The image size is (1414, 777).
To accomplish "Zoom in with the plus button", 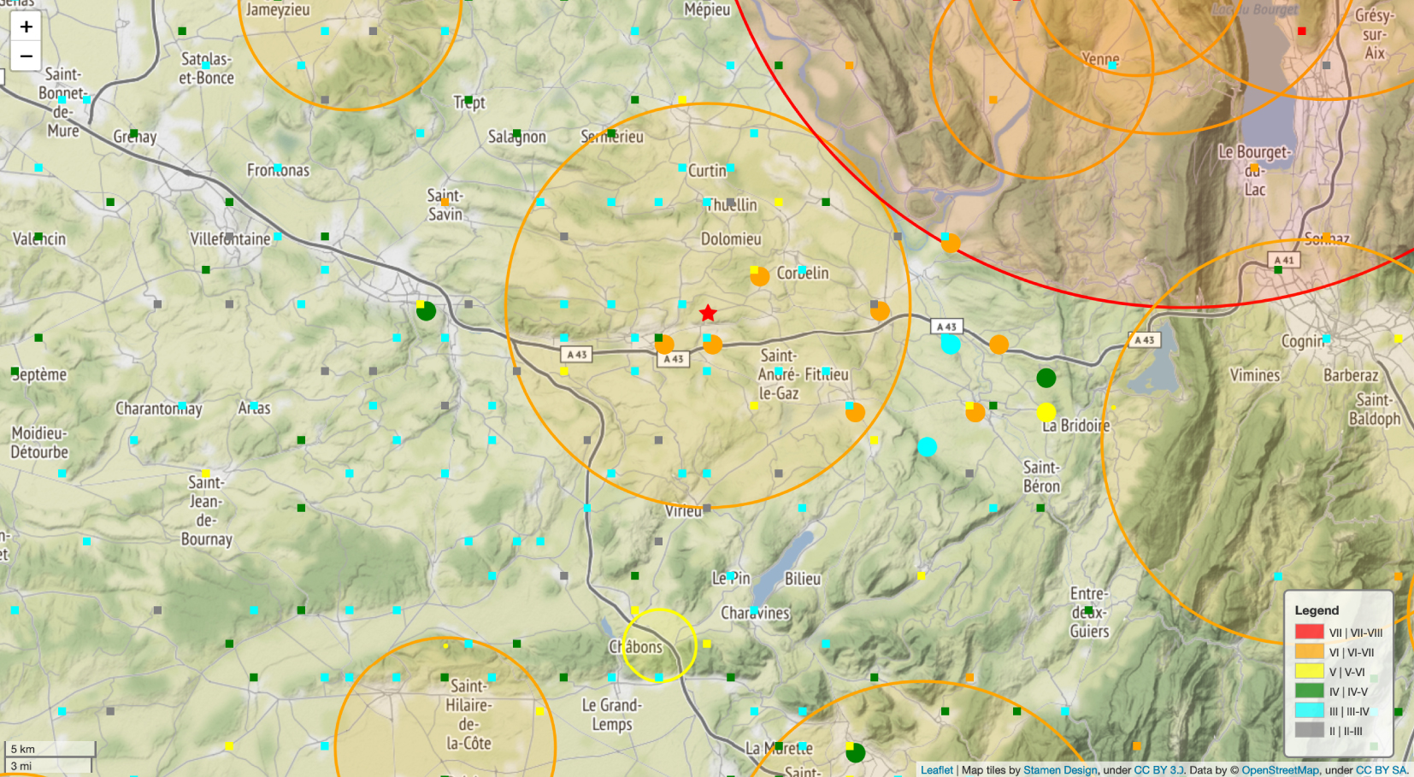I will (27, 26).
